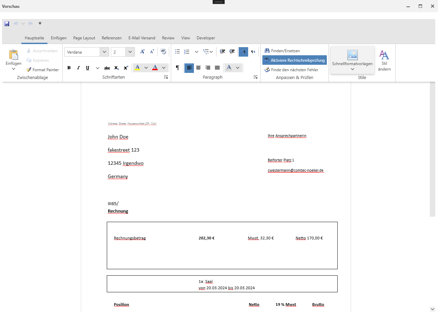
Task: Open the Verdana font family dropdown
Action: (x=104, y=52)
